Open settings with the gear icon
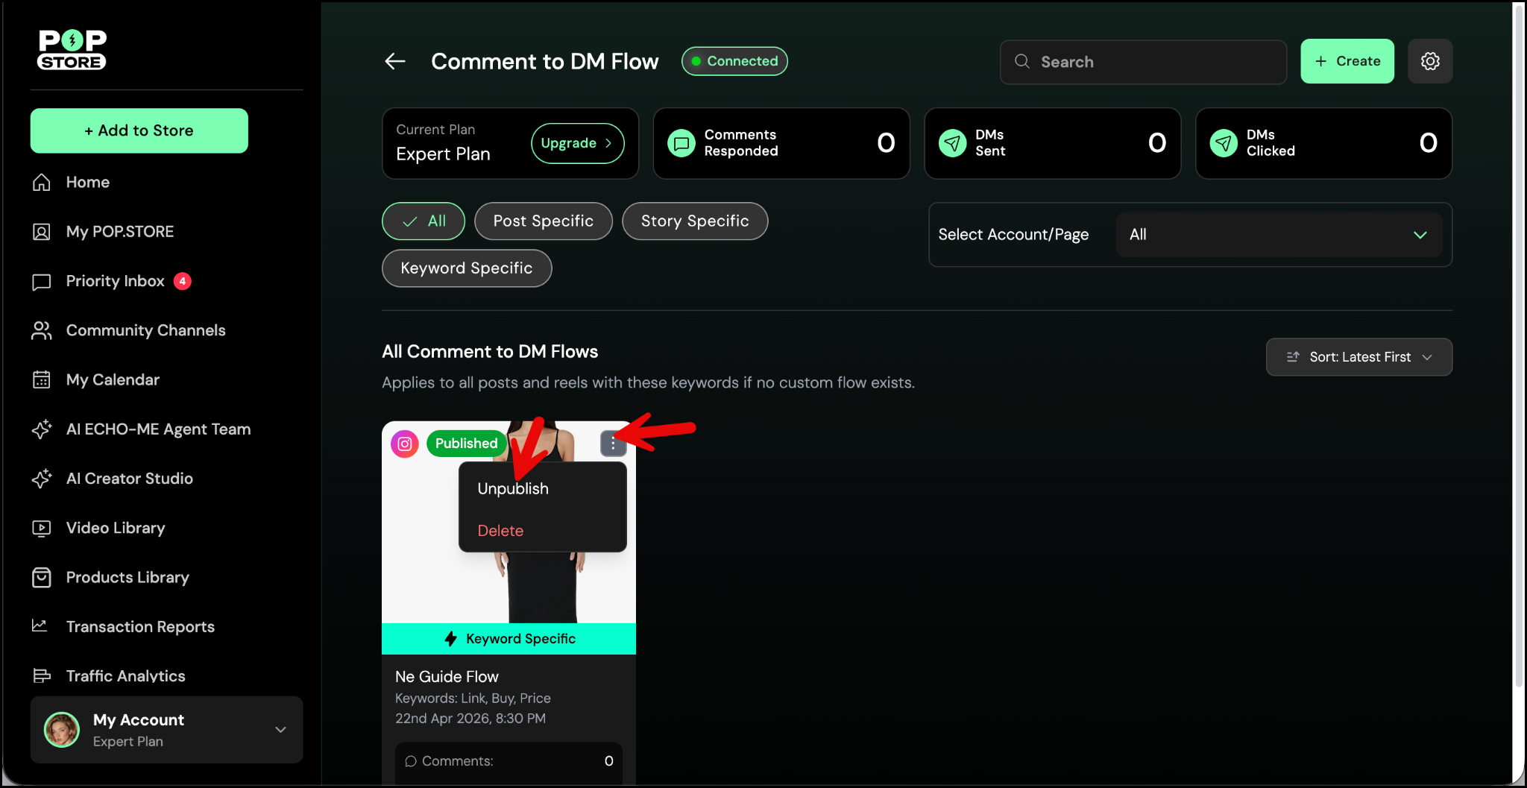The width and height of the screenshot is (1527, 788). pyautogui.click(x=1429, y=61)
